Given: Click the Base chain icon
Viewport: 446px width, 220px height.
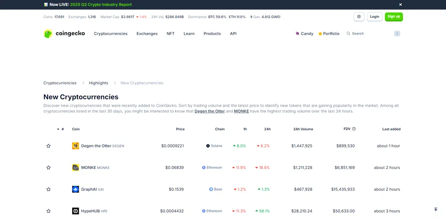Looking at the screenshot, I should pos(211,189).
